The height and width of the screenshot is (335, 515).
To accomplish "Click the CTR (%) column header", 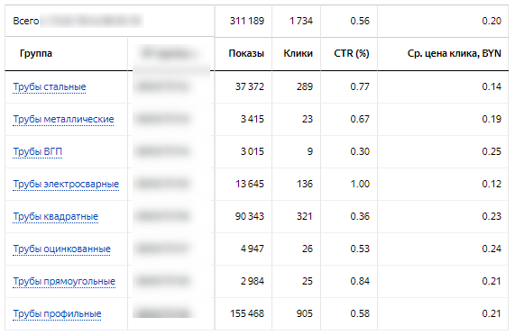I will pyautogui.click(x=352, y=53).
